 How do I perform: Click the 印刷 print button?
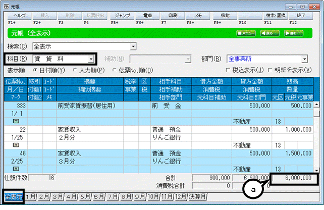coord(173,16)
